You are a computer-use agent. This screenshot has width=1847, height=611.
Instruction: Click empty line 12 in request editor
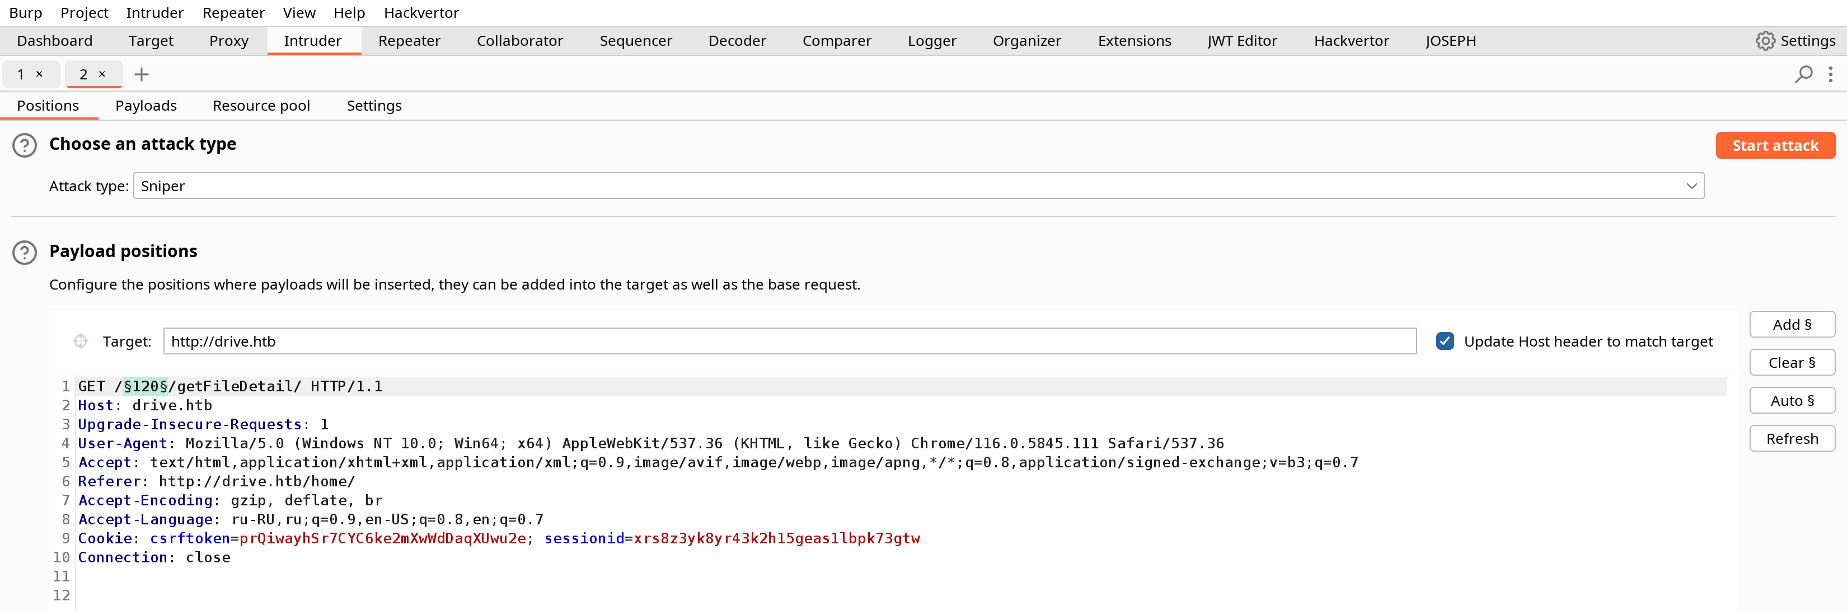click(x=901, y=595)
